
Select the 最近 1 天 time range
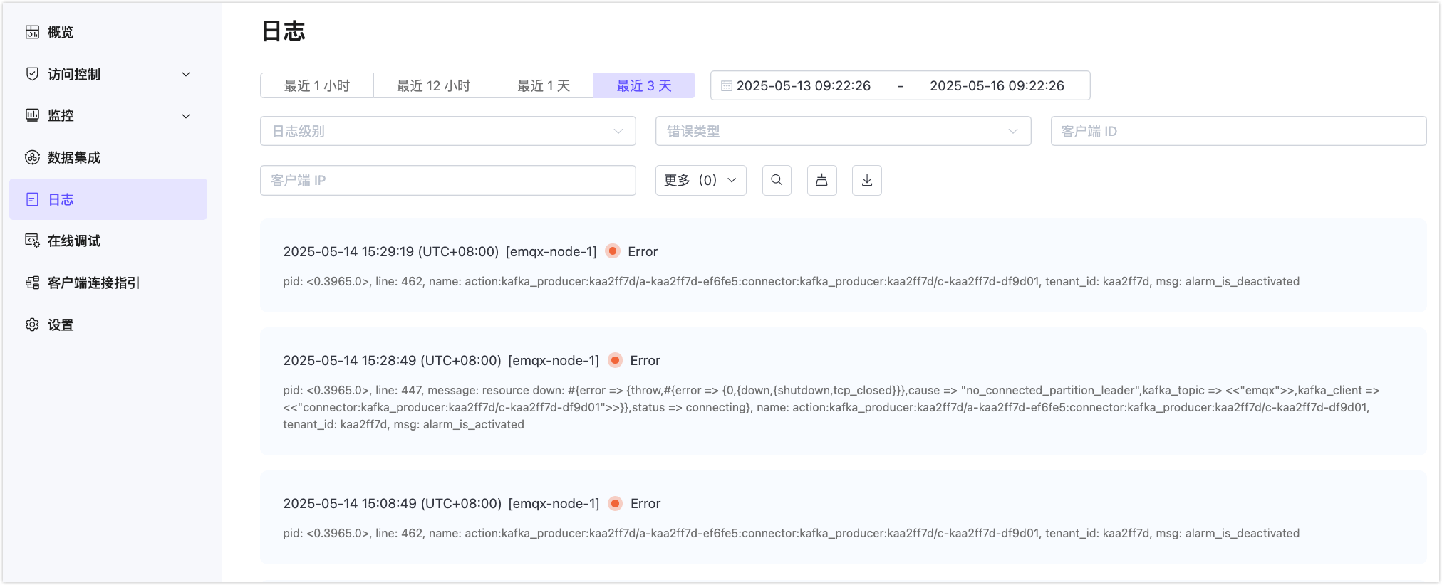(543, 86)
